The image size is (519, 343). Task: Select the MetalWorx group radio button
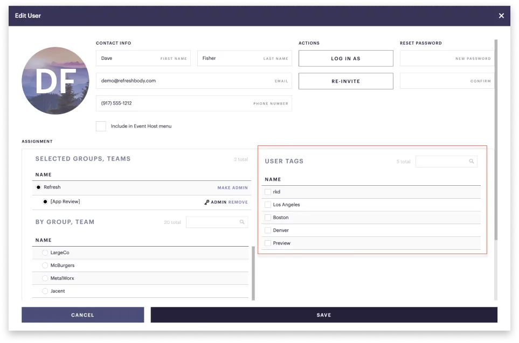click(x=45, y=278)
